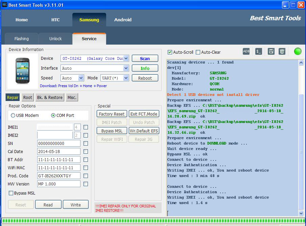Toggle the Auto-Scroll checkbox
This screenshot has height=226, width=306.
170,52
